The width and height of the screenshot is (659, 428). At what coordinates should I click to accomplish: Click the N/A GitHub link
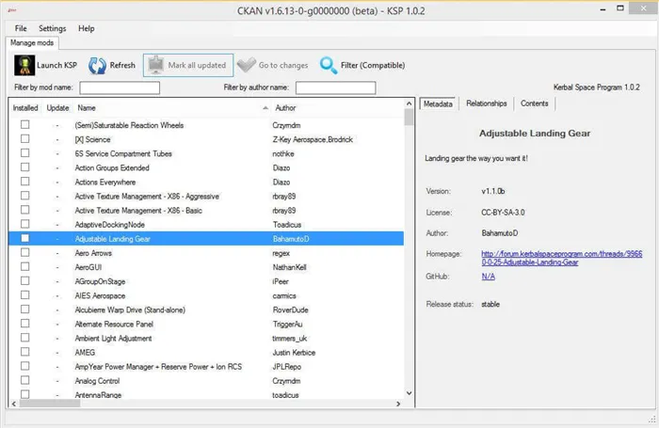coord(488,277)
